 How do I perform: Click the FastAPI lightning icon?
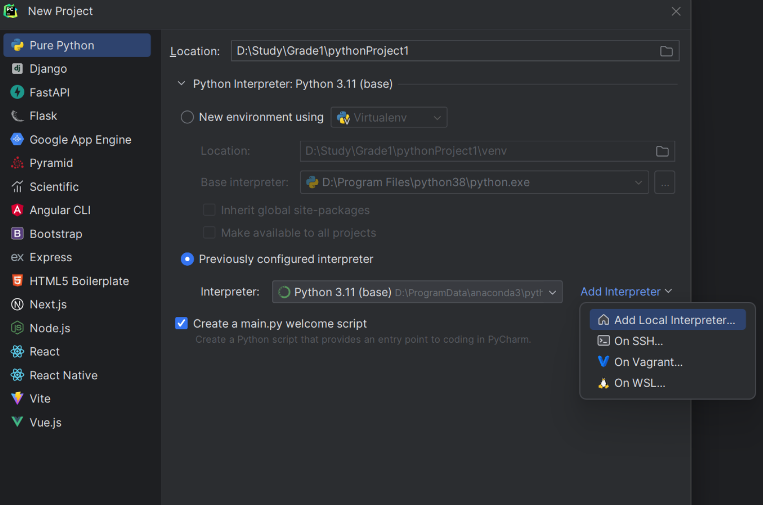[18, 92]
